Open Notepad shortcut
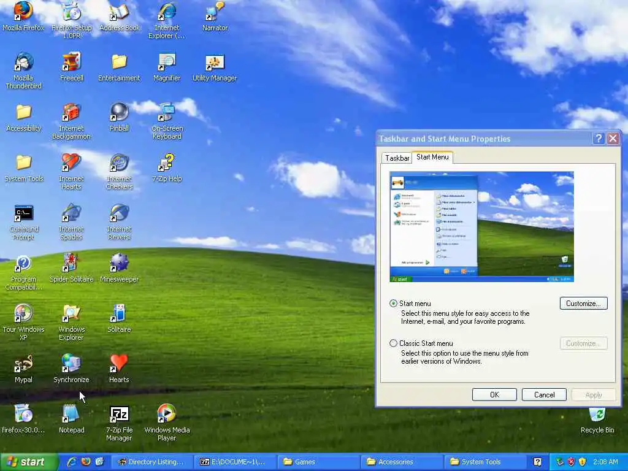Screen dimensions: 628x471 tap(71, 419)
